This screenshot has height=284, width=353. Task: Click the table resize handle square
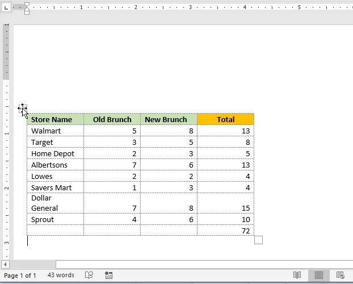[x=258, y=240]
